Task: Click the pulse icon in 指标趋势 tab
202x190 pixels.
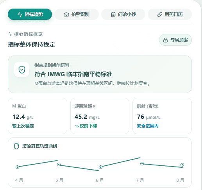Action: (x=20, y=14)
